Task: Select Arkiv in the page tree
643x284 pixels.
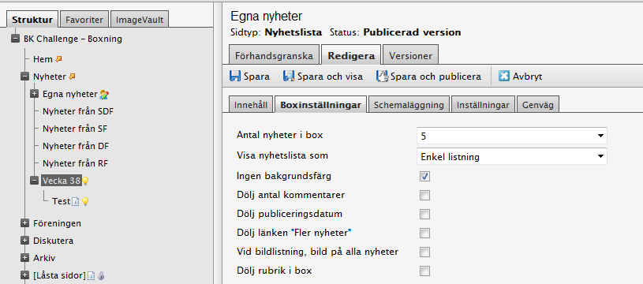Action: point(44,258)
